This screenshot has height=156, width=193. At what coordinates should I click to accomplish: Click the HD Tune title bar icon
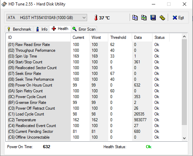4,4
